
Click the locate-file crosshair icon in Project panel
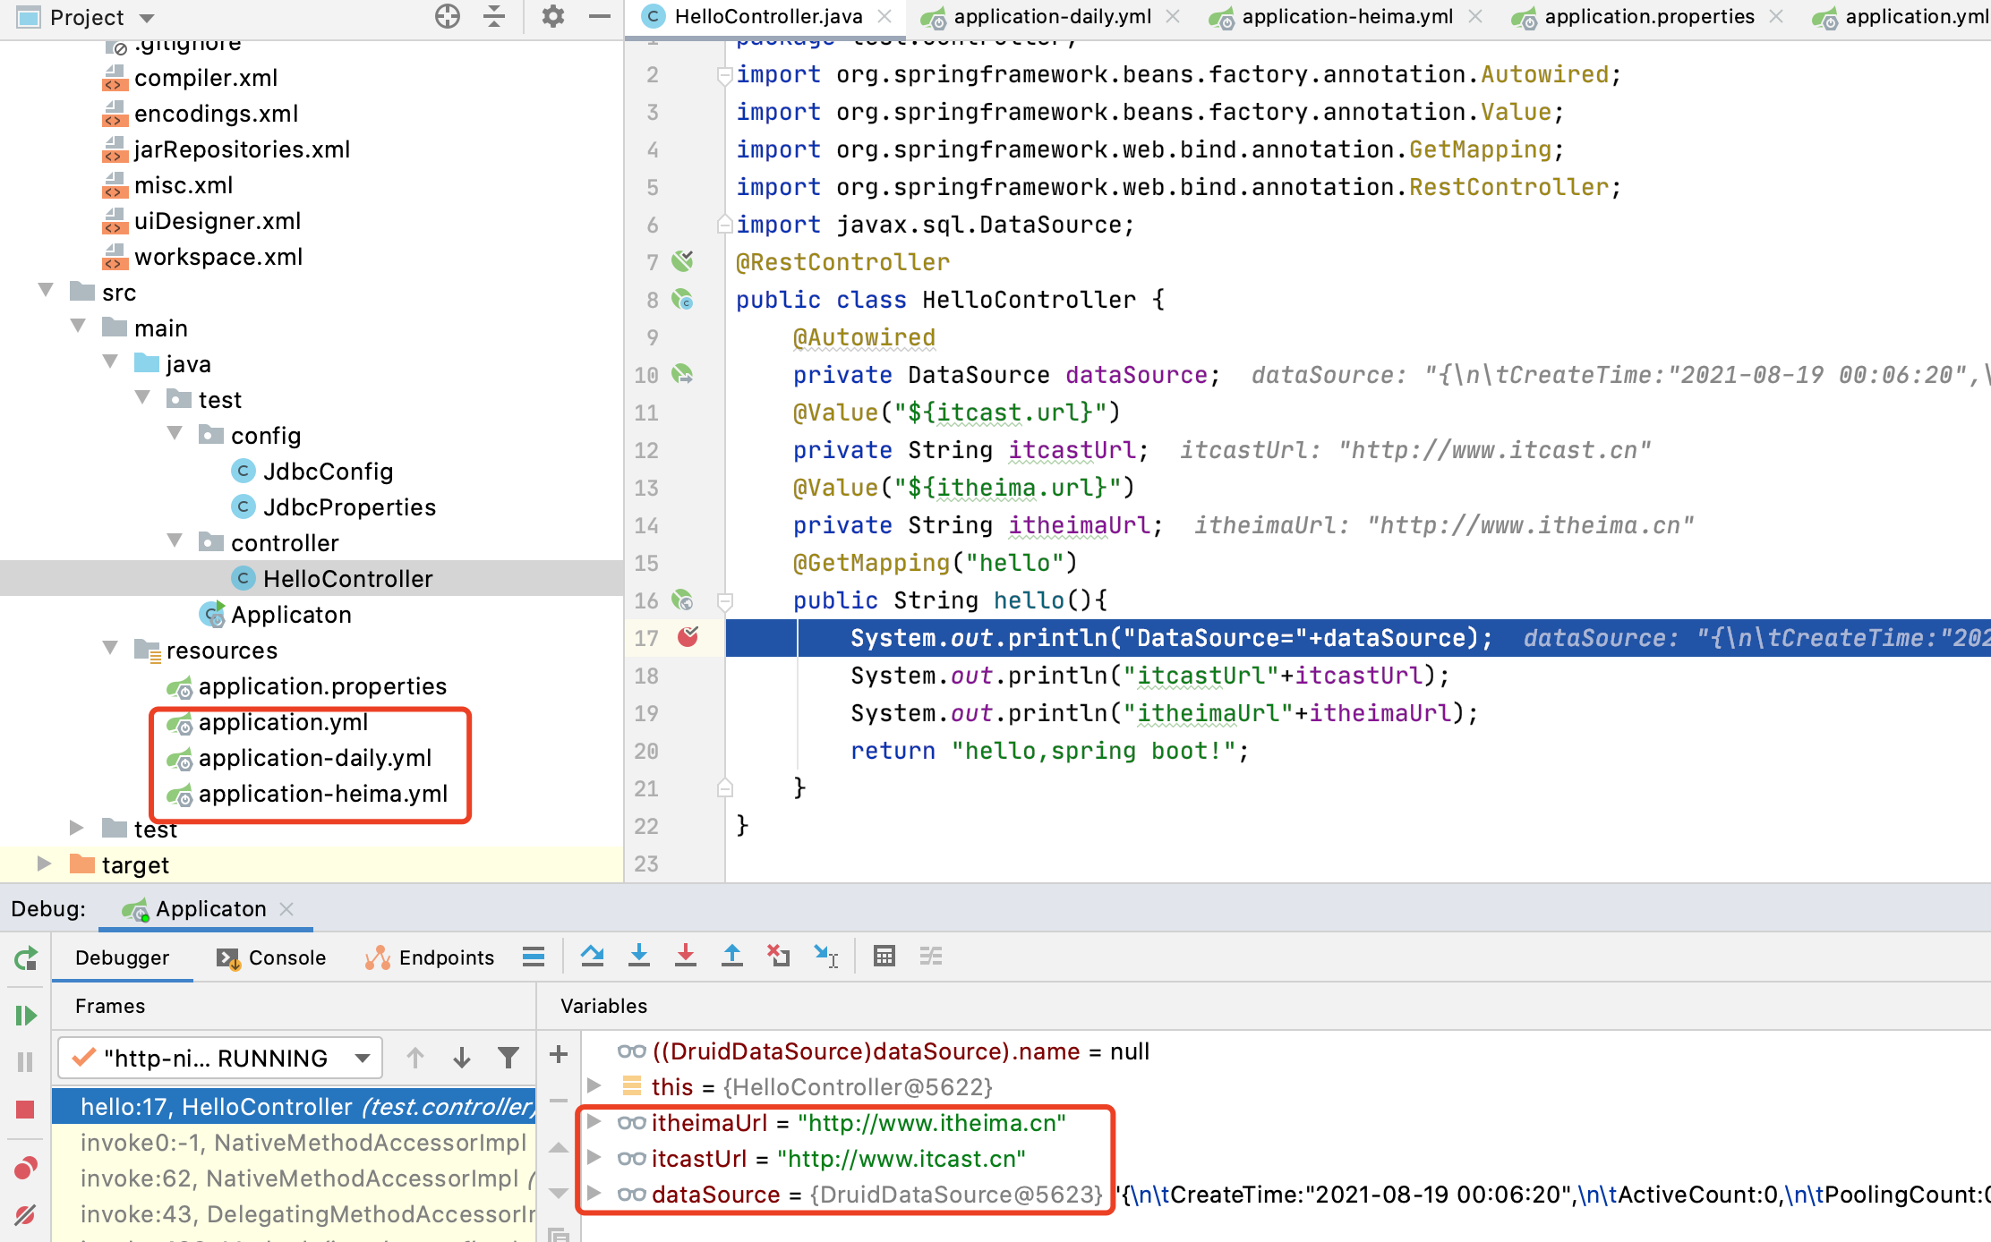click(447, 16)
